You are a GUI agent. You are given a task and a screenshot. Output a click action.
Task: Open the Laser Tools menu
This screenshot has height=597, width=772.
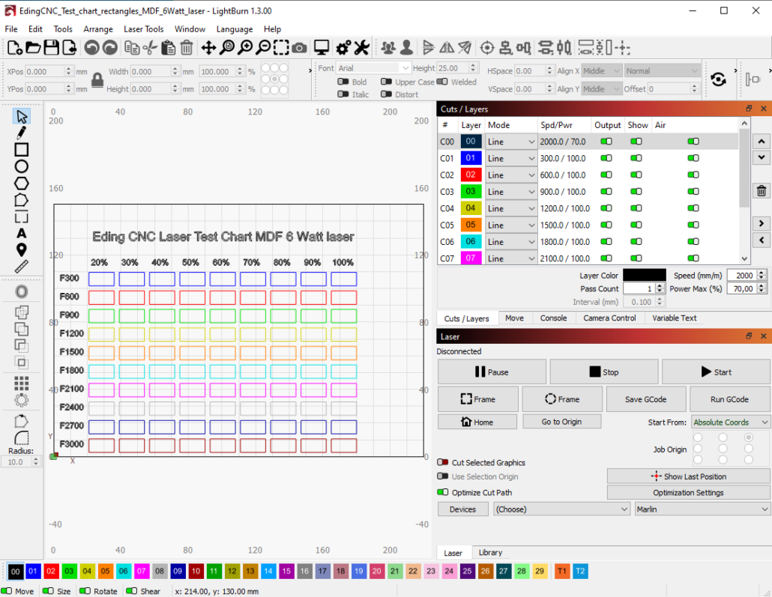(143, 29)
